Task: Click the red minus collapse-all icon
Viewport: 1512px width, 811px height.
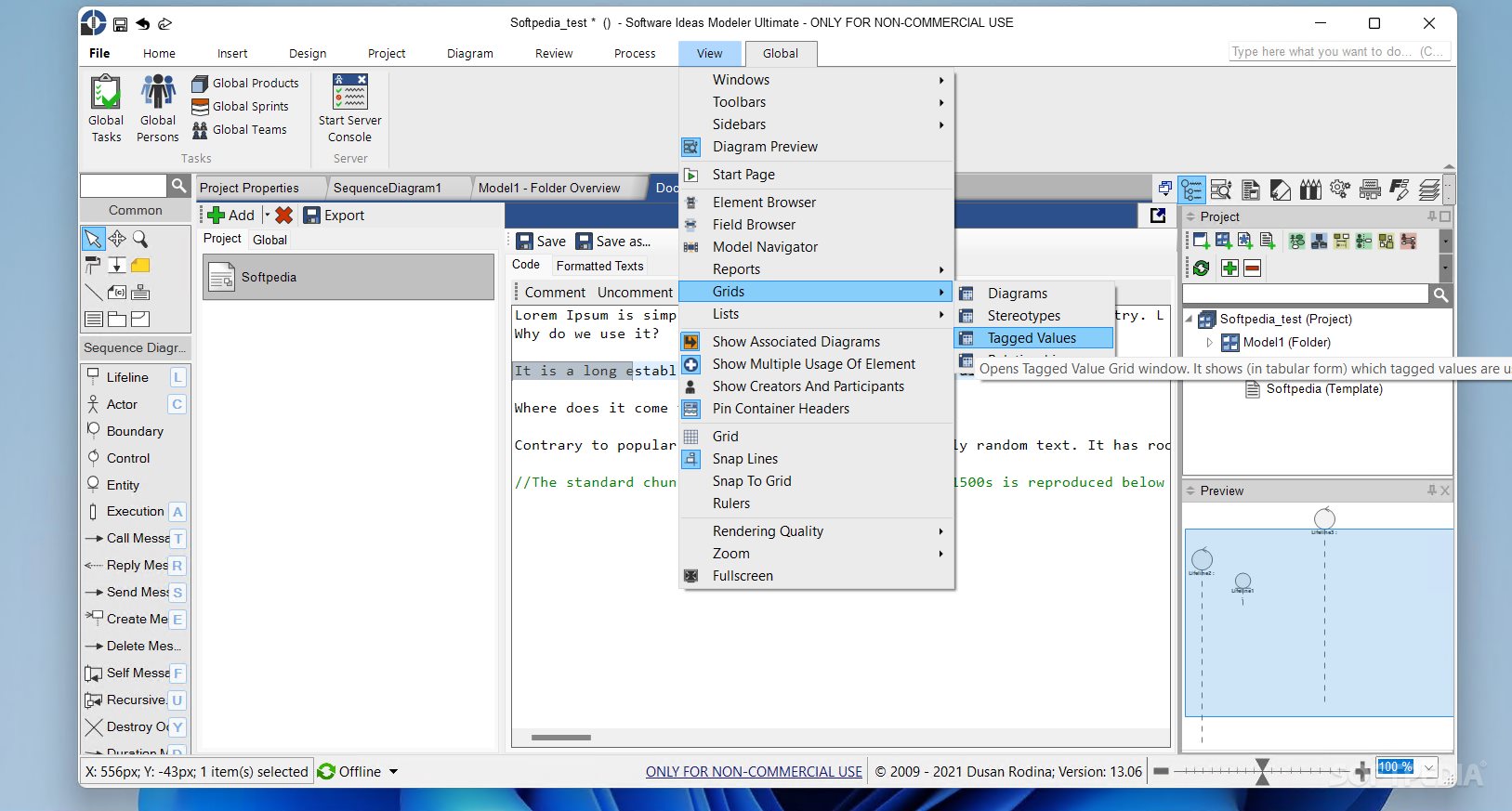Action: [x=1252, y=268]
